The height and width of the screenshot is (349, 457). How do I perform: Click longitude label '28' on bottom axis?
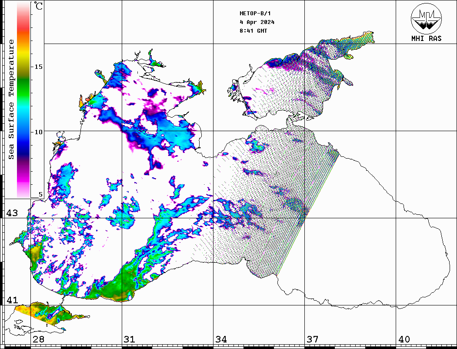38,339
